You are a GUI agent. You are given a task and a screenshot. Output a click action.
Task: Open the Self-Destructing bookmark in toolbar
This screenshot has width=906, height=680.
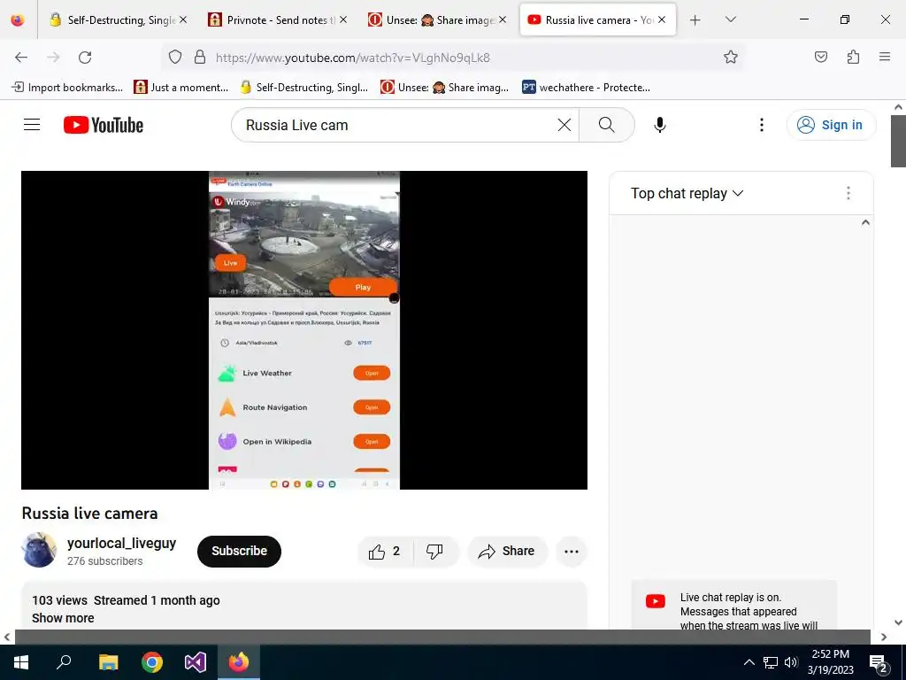click(x=304, y=88)
